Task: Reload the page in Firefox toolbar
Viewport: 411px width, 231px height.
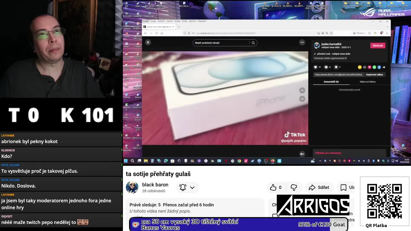Action: (156, 33)
